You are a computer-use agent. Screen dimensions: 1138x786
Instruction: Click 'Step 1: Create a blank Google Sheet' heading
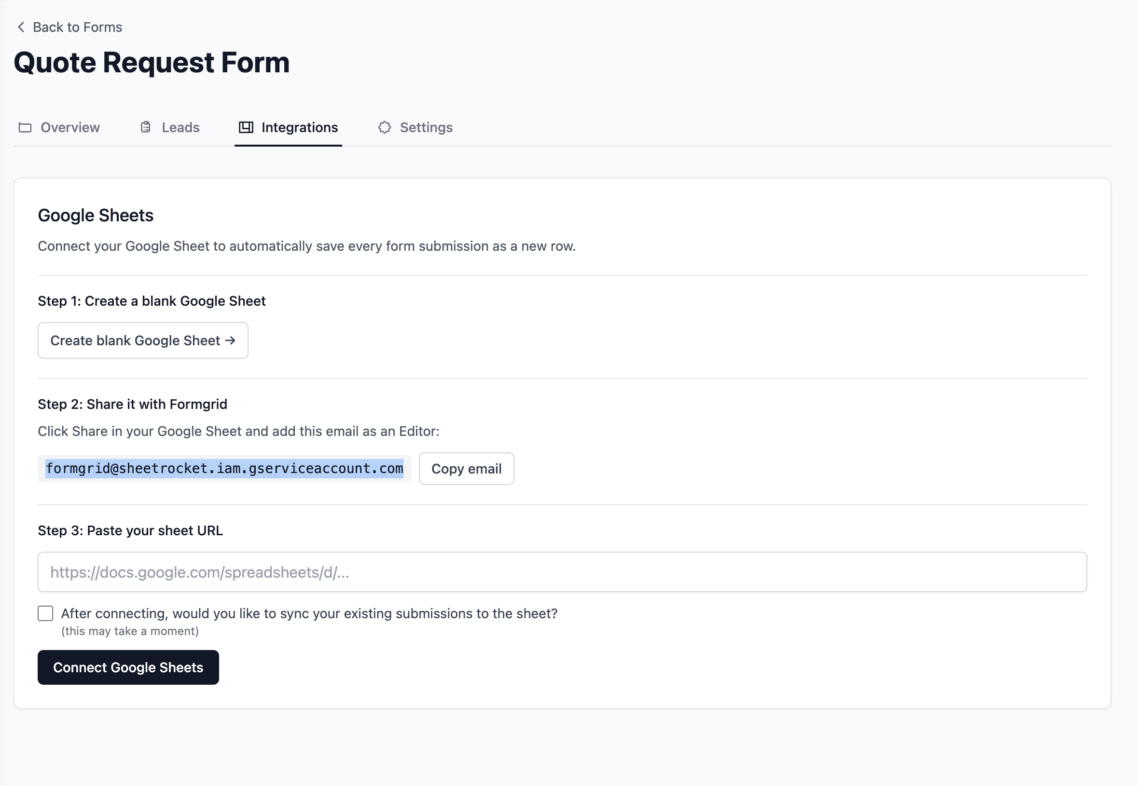tap(152, 301)
